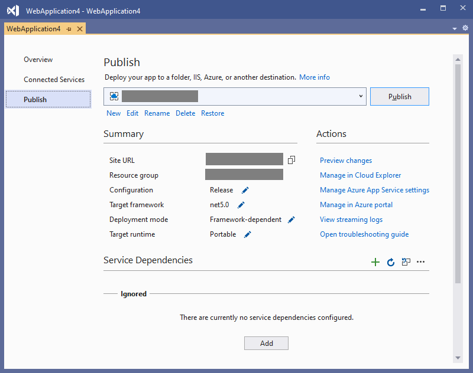
Task: Expand the publish profile dropdown
Action: point(361,96)
